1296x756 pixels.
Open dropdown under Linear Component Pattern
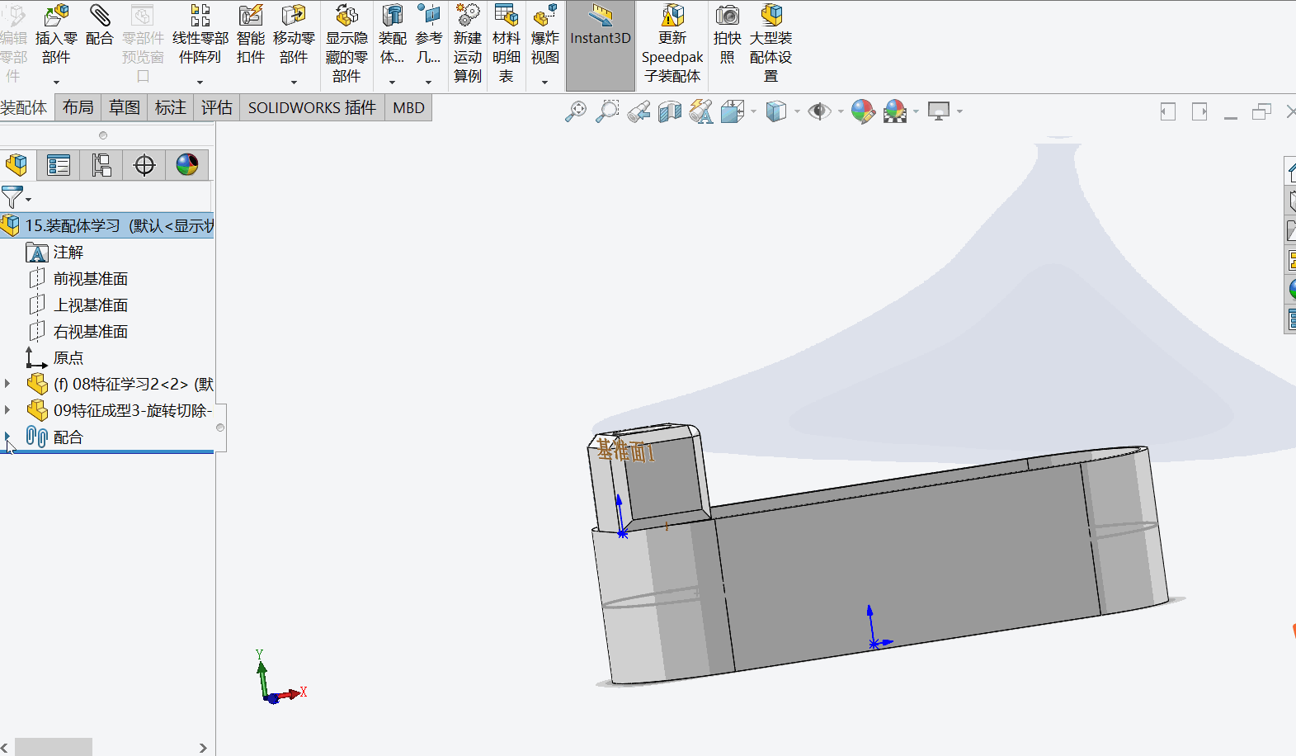(x=200, y=82)
